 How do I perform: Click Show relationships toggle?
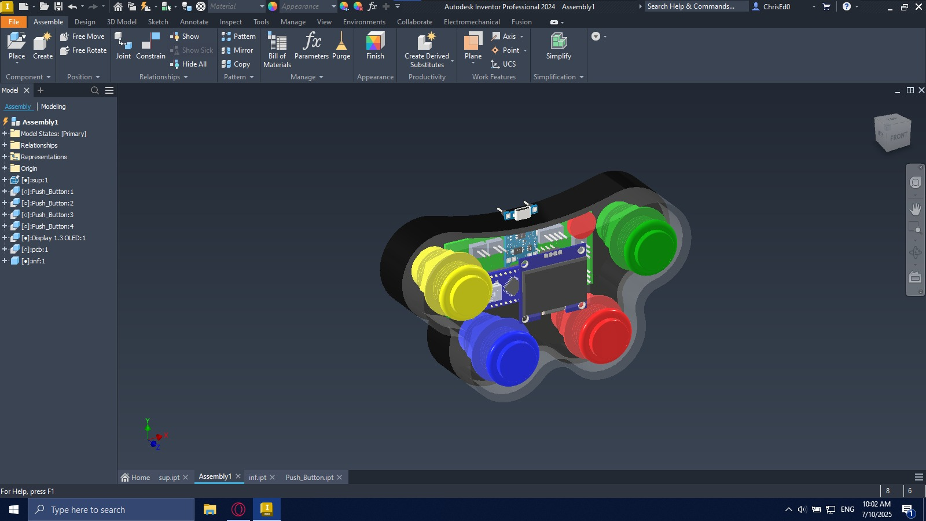click(x=185, y=36)
